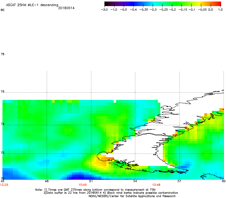Click the -0.1 colorbar label

pyautogui.click(x=191, y=10)
